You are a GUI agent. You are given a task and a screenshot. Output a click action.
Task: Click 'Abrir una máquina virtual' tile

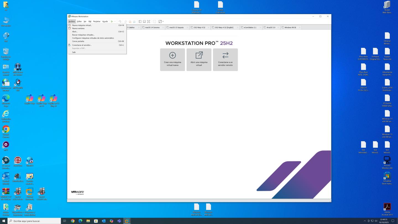199,60
